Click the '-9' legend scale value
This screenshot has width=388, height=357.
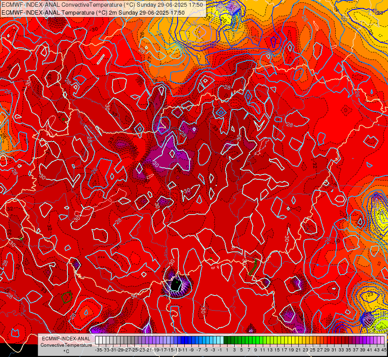coord(191,350)
